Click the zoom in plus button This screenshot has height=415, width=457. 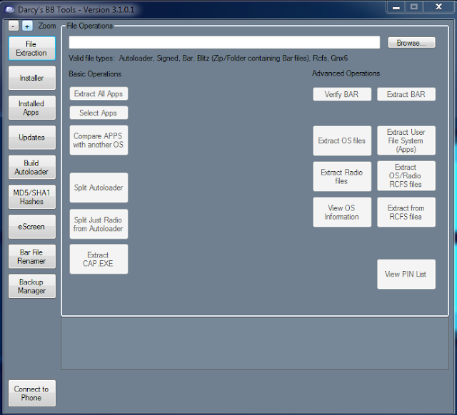point(27,26)
